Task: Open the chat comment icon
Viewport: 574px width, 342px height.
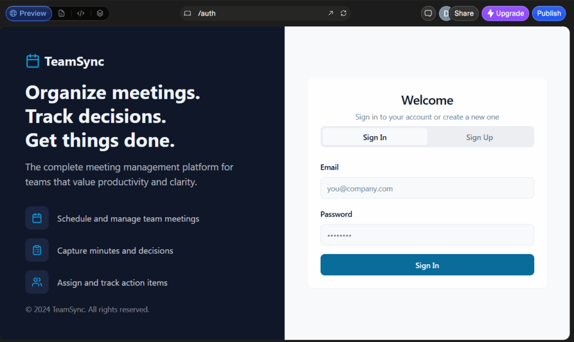Action: pyautogui.click(x=428, y=13)
